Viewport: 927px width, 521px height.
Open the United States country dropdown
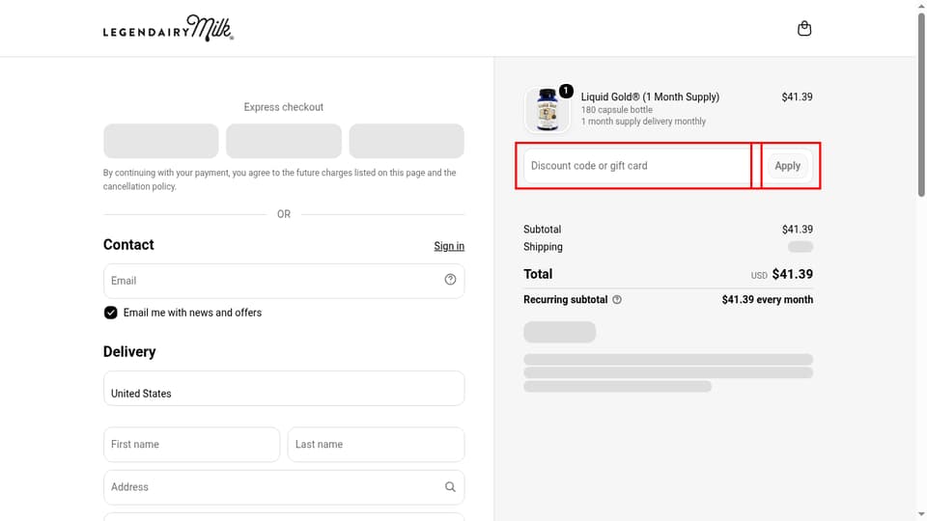(x=284, y=388)
